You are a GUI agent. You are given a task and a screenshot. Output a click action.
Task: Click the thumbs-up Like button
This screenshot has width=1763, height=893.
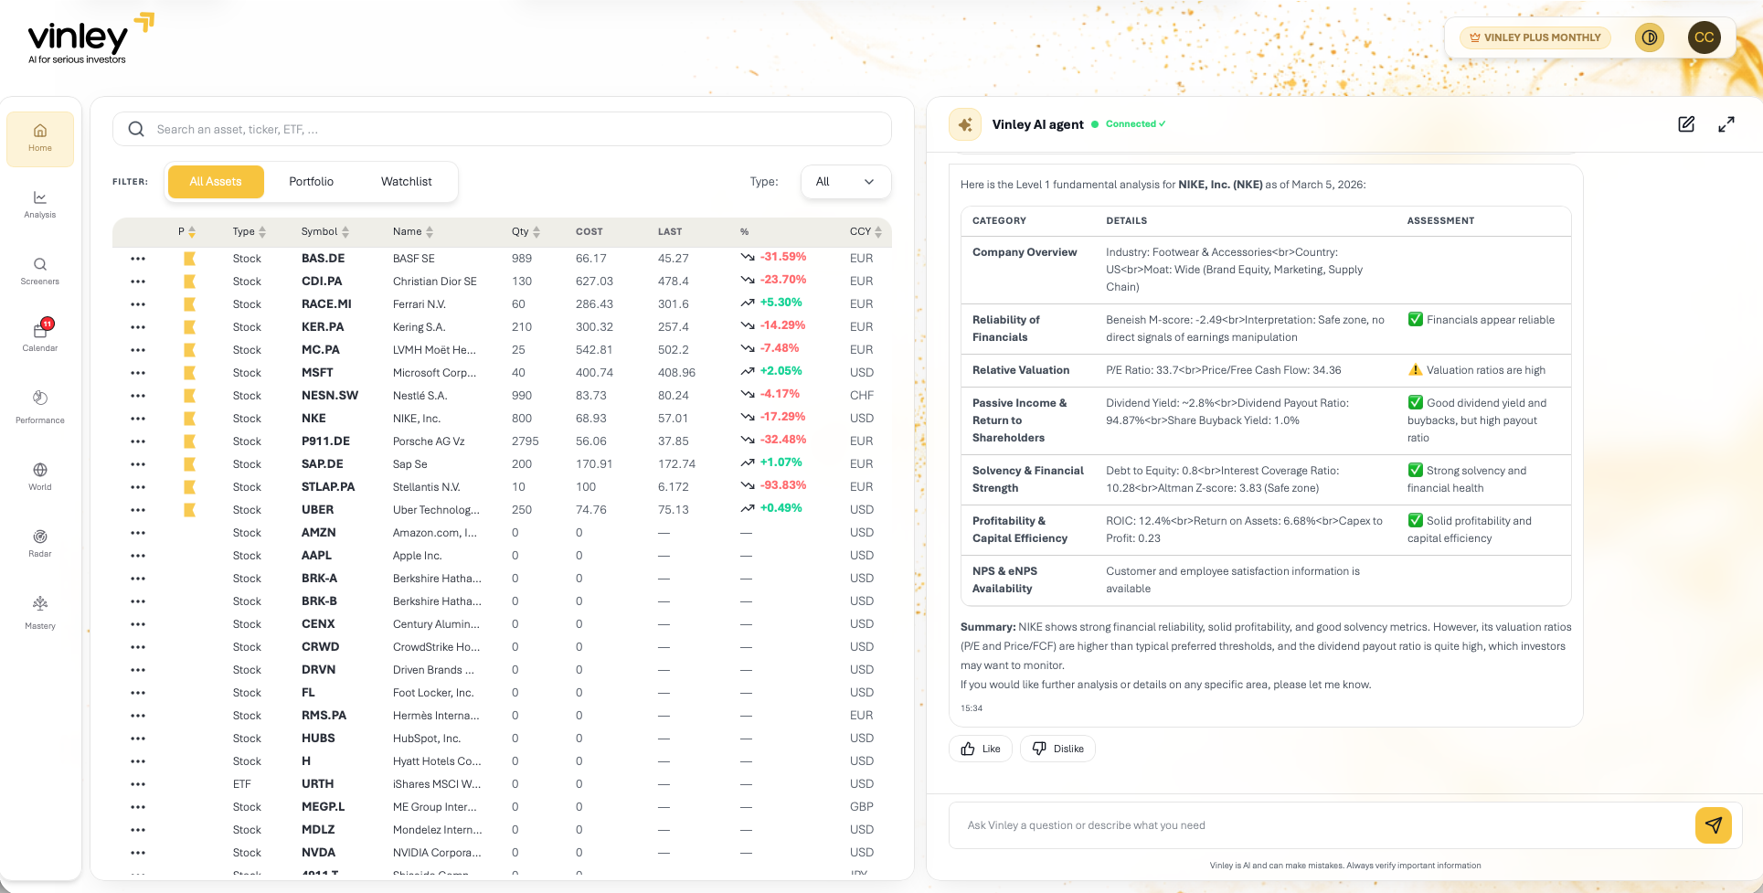pos(981,749)
